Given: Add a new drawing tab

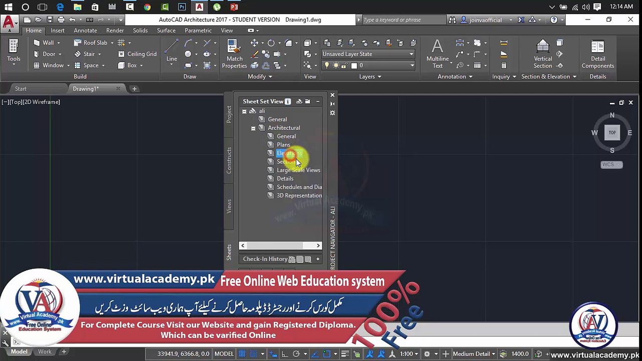Looking at the screenshot, I should click(134, 89).
